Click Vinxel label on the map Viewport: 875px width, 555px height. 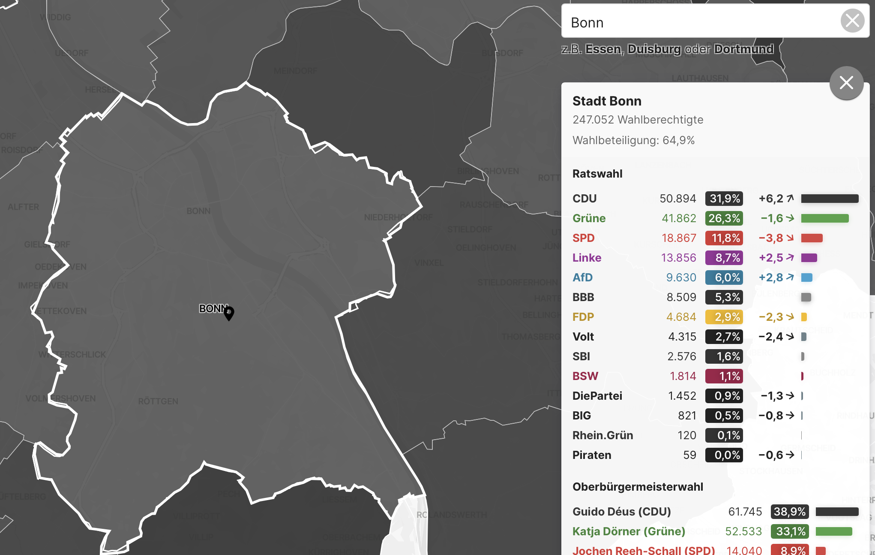click(x=429, y=263)
